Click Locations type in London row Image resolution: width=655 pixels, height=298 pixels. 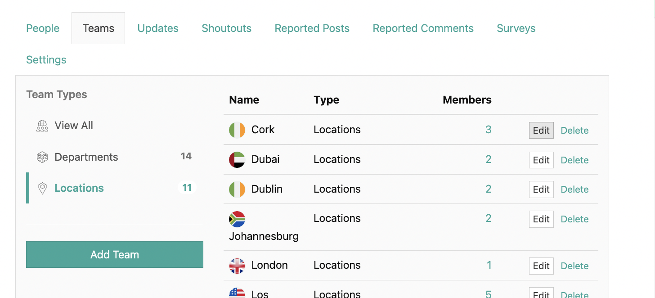coord(337,265)
